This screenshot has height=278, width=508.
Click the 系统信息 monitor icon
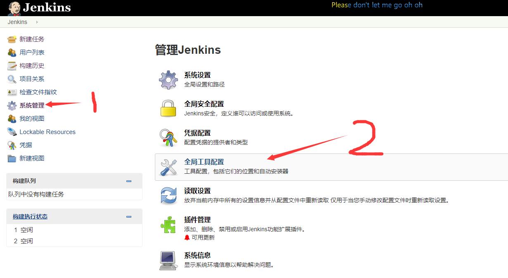(169, 261)
